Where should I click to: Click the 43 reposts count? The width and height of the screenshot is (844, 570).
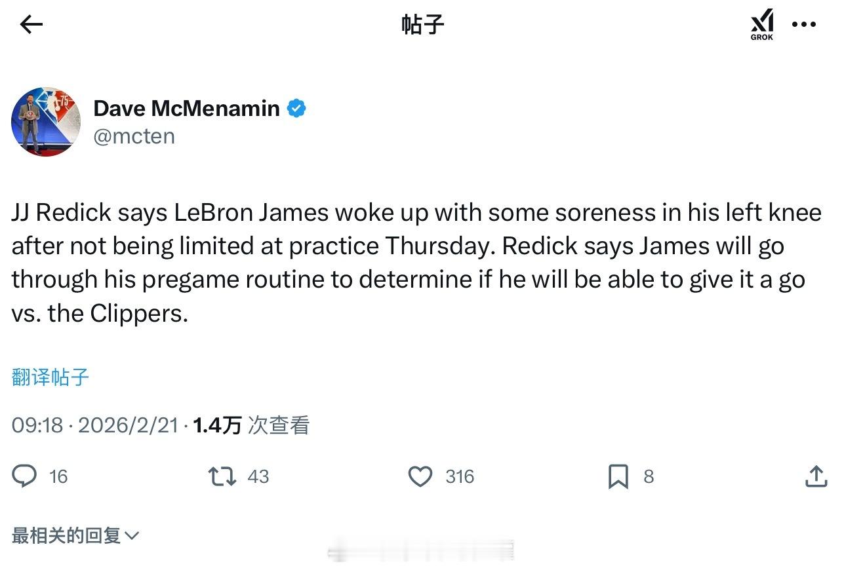[258, 476]
